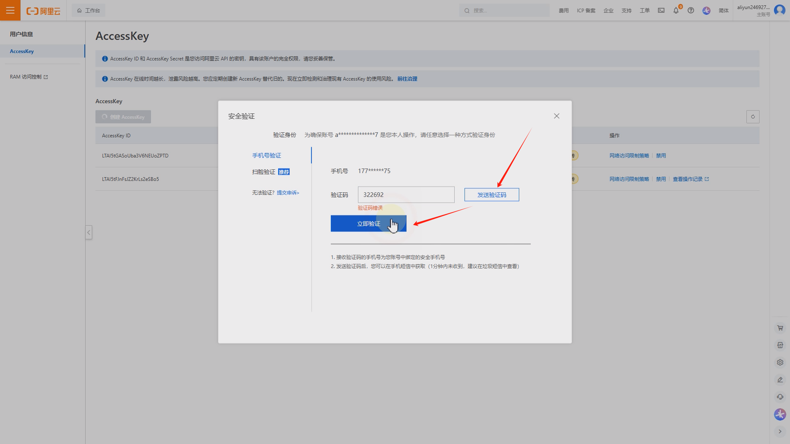Focus the top search box
This screenshot has height=444, width=790.
coord(504,10)
